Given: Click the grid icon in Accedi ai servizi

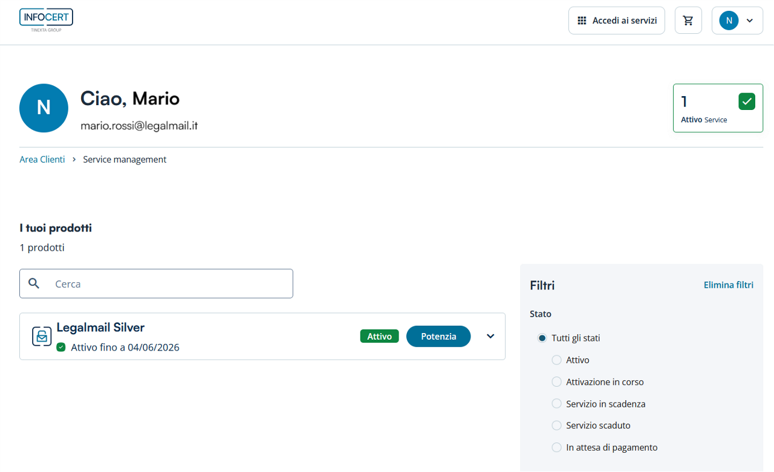Looking at the screenshot, I should click(582, 21).
